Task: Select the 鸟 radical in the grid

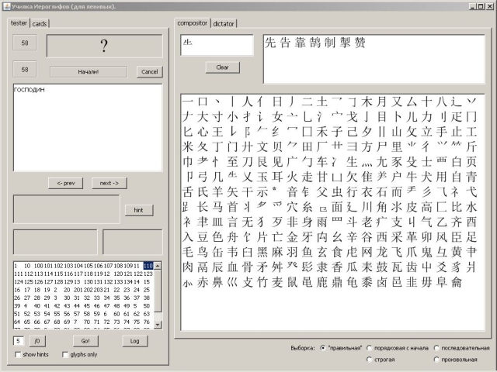Action: (x=203, y=252)
